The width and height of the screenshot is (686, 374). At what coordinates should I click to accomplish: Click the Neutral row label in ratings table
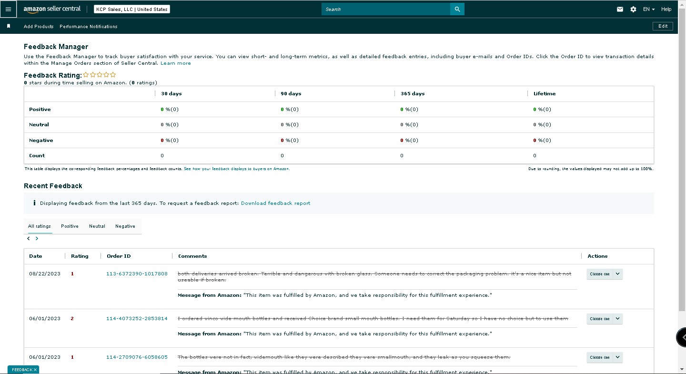(x=39, y=125)
